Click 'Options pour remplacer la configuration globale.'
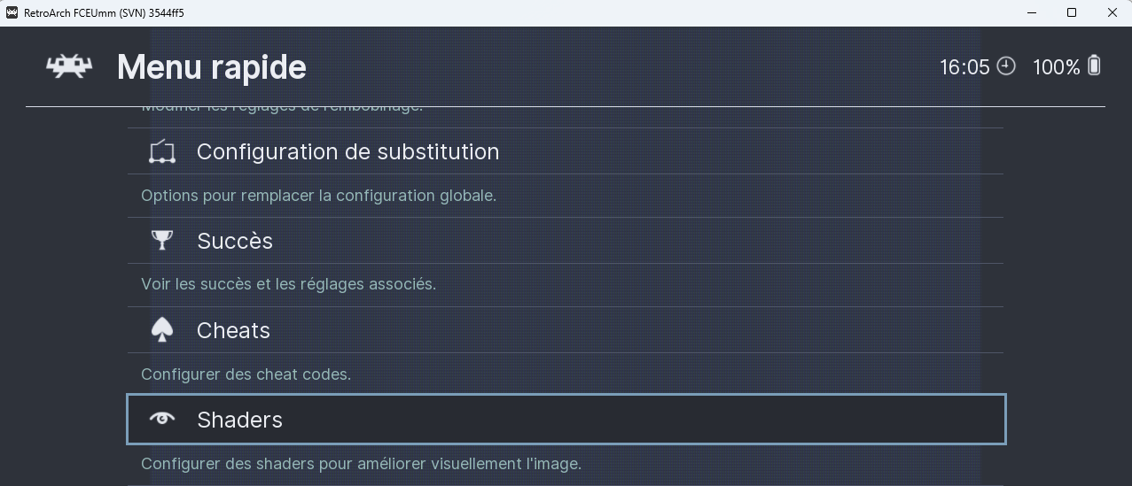The width and height of the screenshot is (1132, 486). 319,196
